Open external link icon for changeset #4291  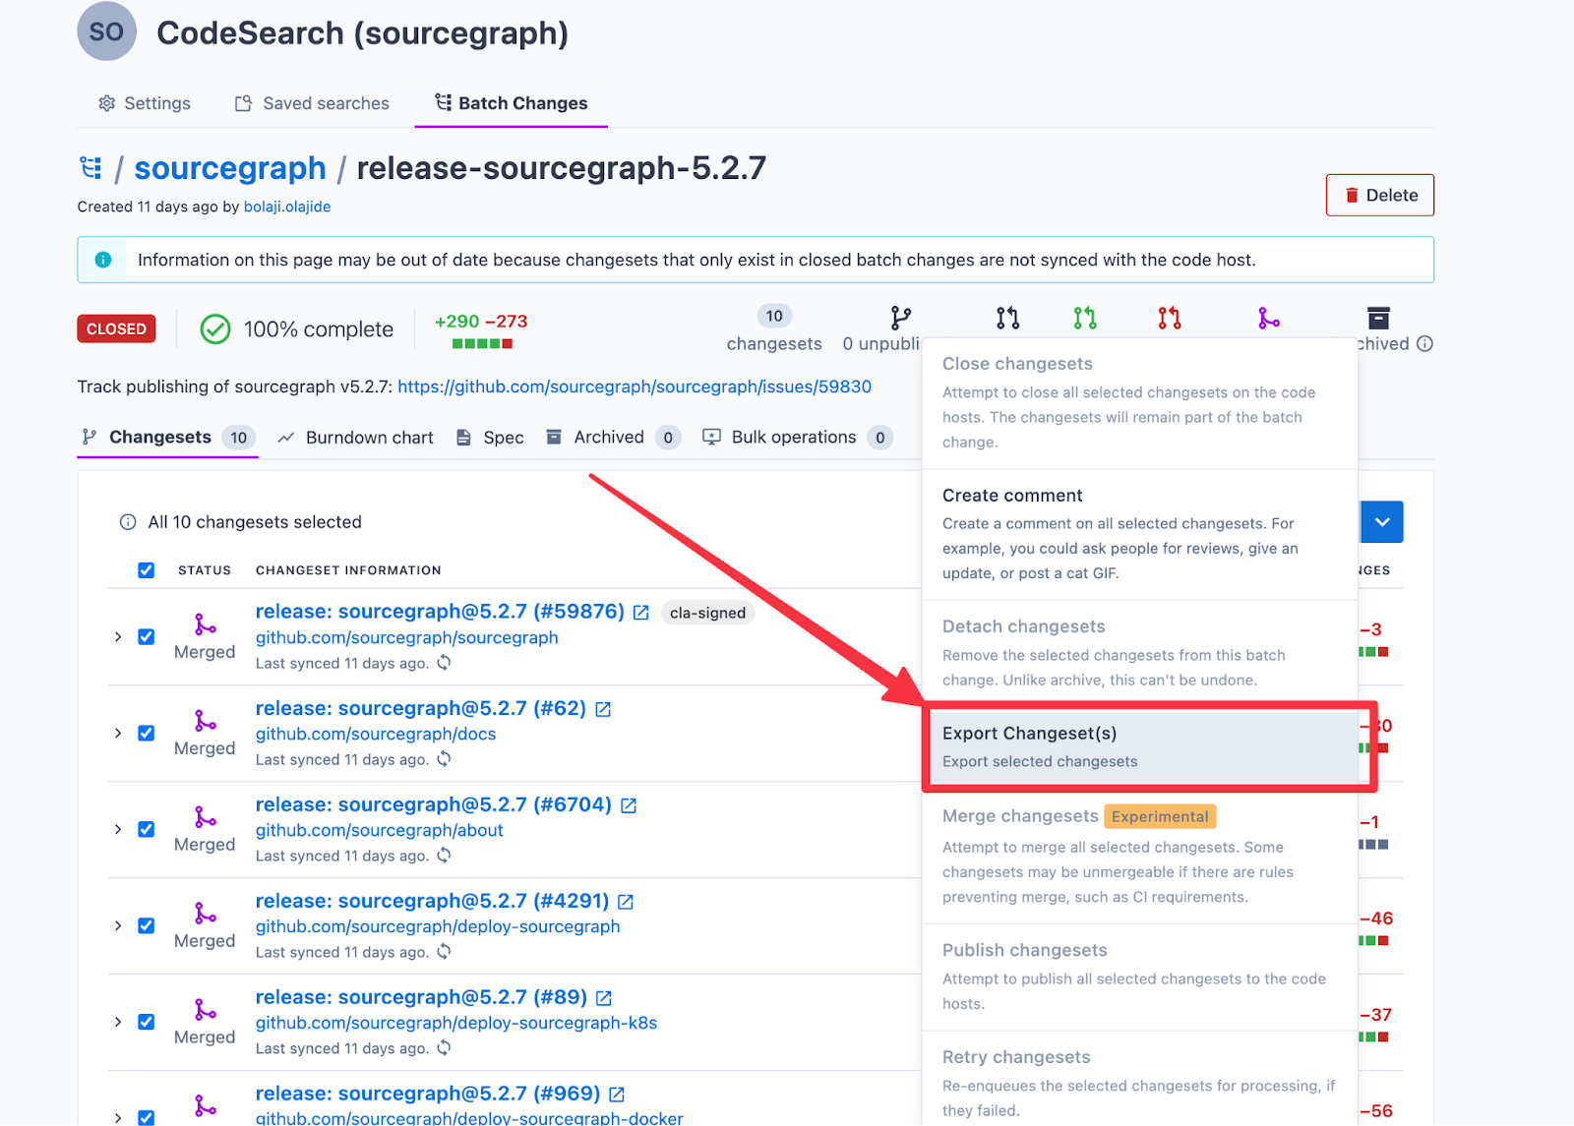pyautogui.click(x=626, y=902)
